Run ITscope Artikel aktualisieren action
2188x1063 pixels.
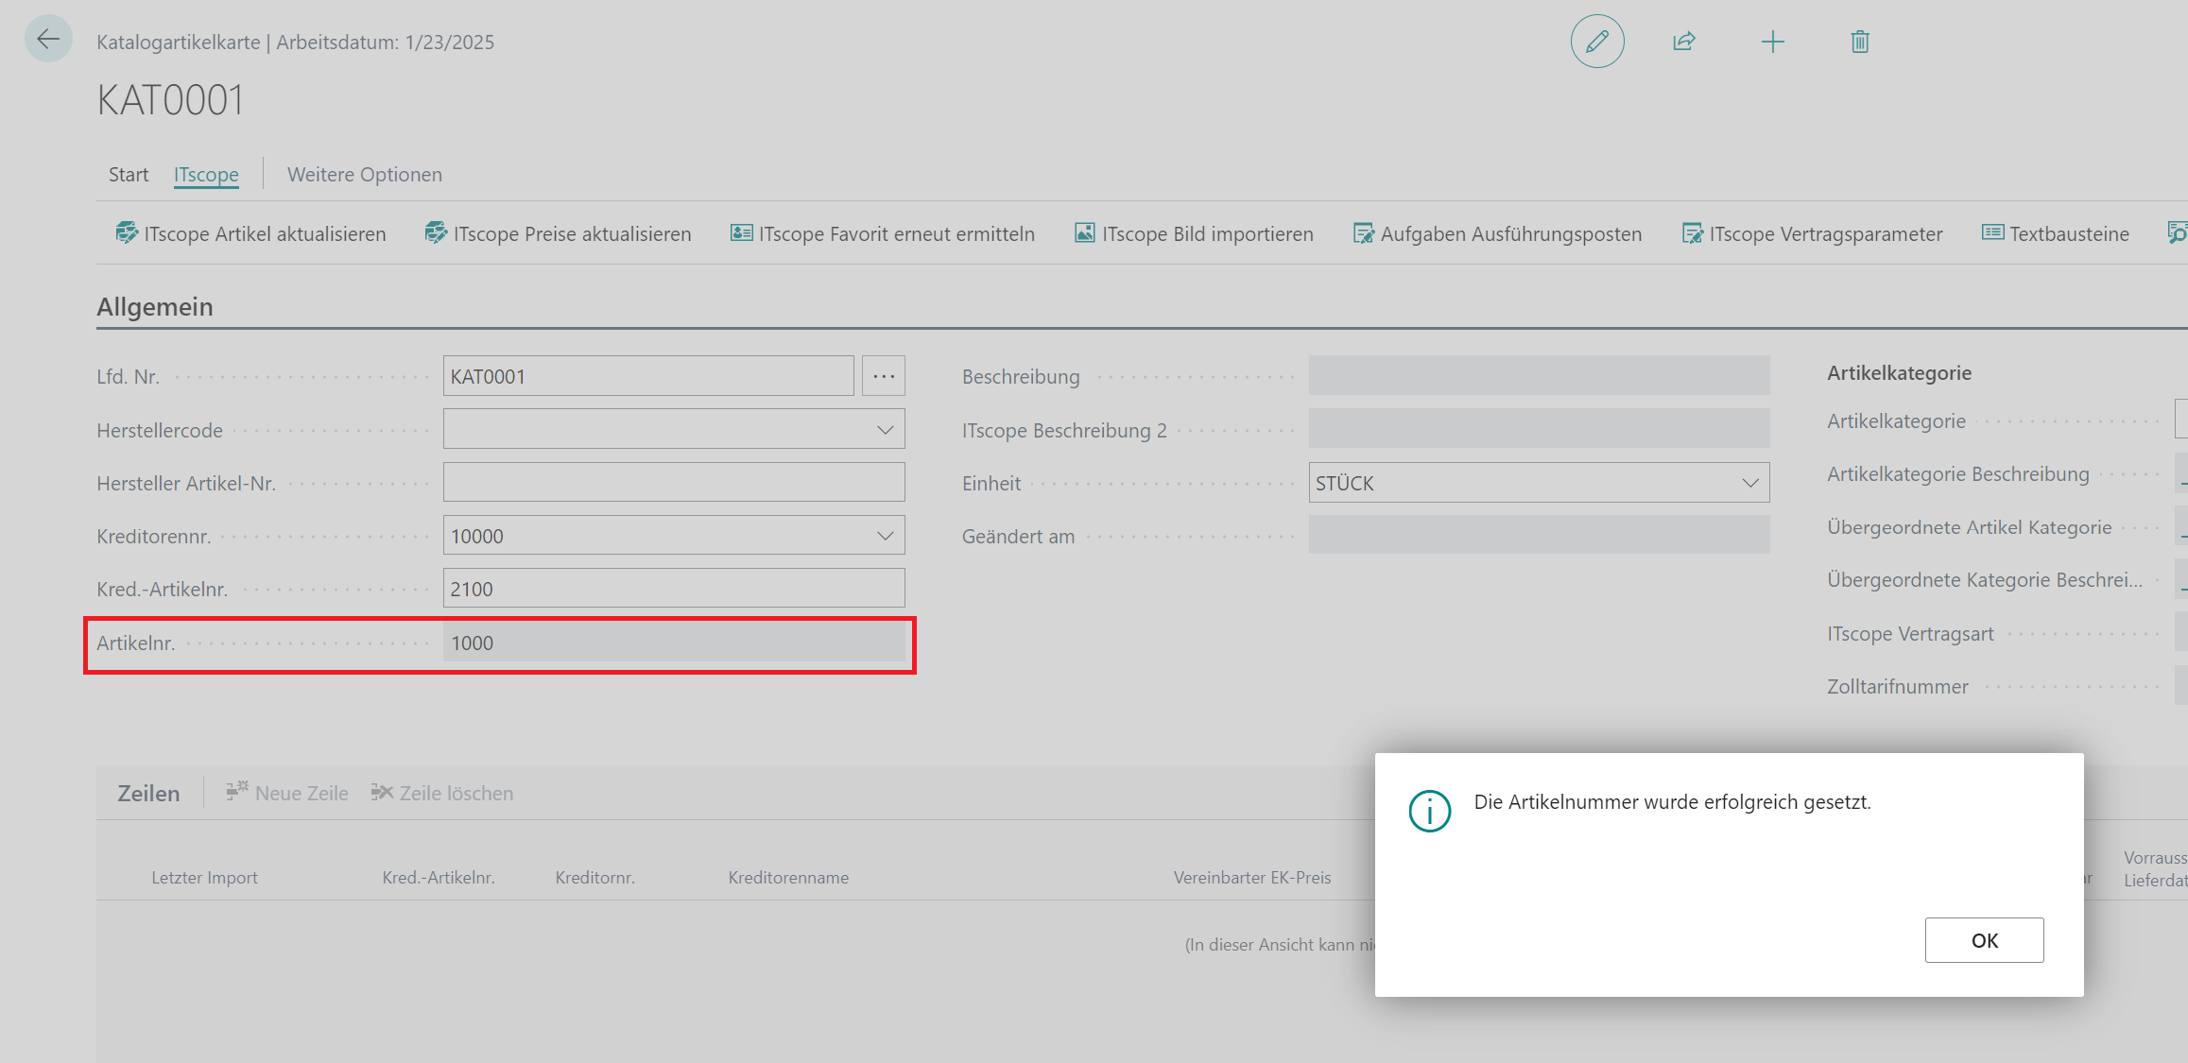250,233
